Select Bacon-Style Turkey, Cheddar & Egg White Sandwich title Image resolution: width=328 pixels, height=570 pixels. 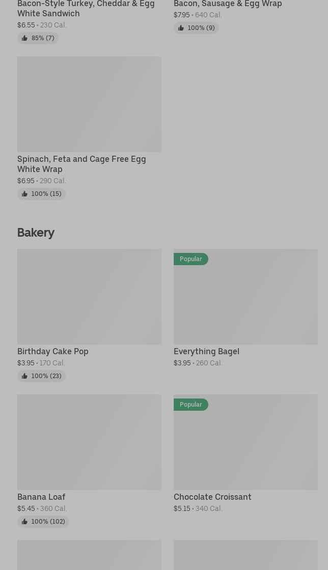click(x=86, y=9)
